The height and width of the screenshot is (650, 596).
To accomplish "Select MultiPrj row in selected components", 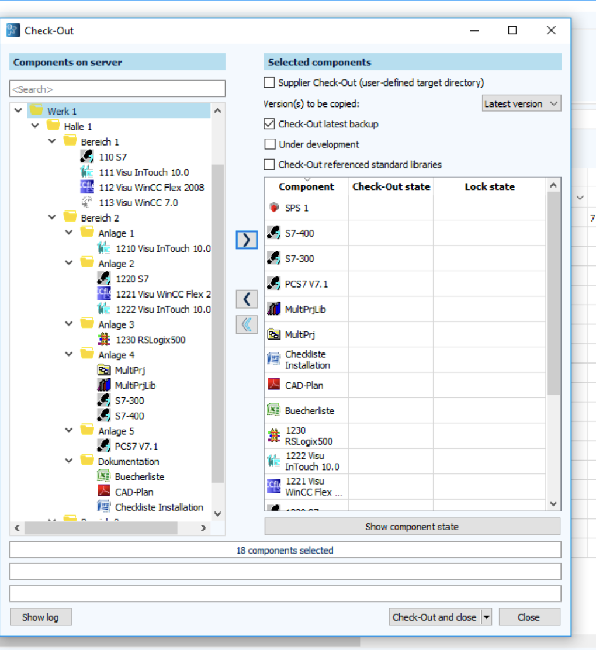I will click(405, 334).
